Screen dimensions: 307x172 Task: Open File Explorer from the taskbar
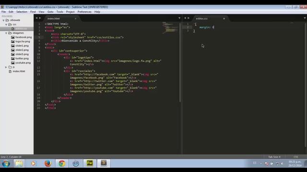19,163
